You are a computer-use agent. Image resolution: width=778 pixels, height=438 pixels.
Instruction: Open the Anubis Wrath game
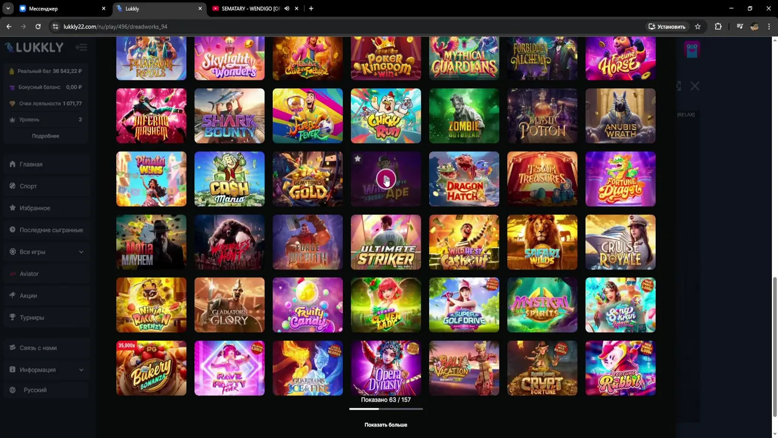click(621, 116)
